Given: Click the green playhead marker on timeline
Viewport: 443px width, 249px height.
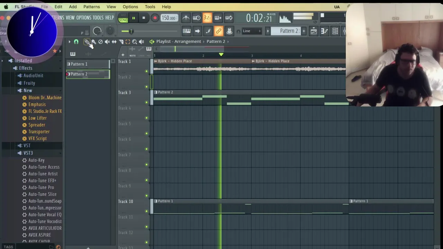Looking at the screenshot, I should 221,55.
